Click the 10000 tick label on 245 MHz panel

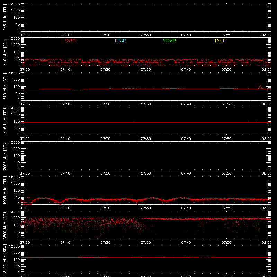tap(15, 4)
